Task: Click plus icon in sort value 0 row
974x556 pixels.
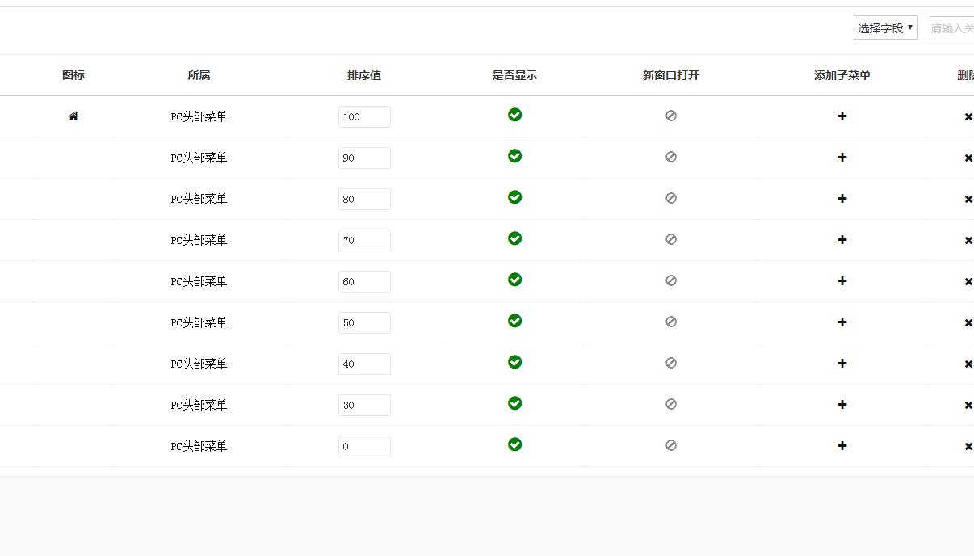Action: (842, 446)
